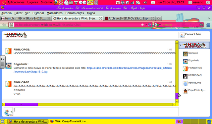Close the Archivo:SHED.MOV tab
Image resolution: width=212 pixels, height=124 pixels.
(152, 18)
